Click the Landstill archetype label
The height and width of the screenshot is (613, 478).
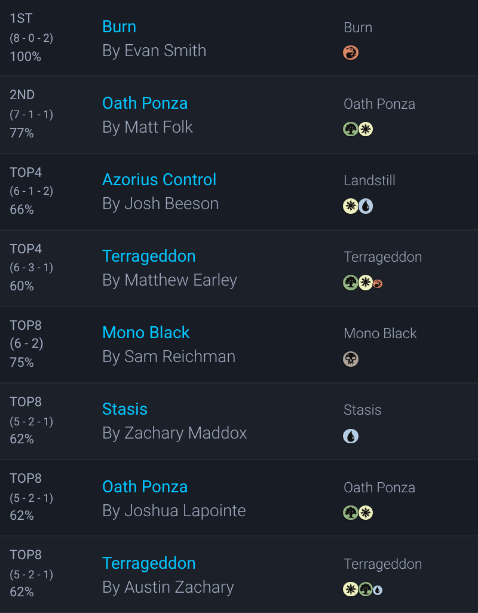369,180
